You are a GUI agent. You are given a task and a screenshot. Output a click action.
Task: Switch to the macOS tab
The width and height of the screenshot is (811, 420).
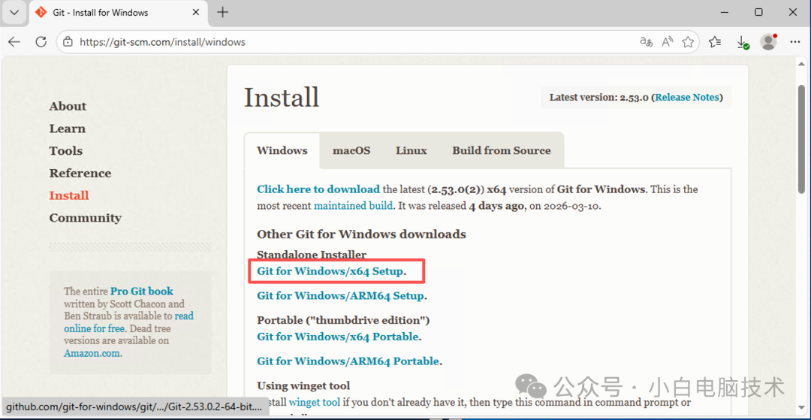pyautogui.click(x=351, y=150)
